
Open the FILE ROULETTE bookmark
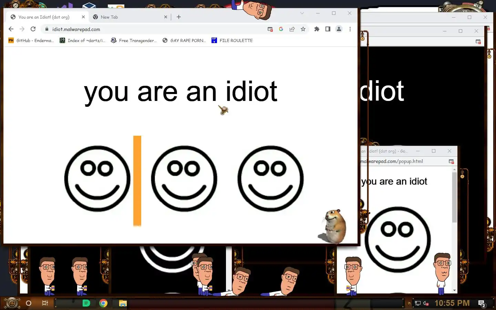click(232, 41)
